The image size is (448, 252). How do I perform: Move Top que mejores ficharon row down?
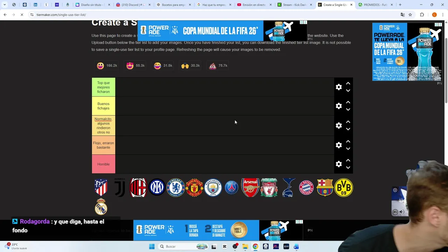[x=348, y=91]
